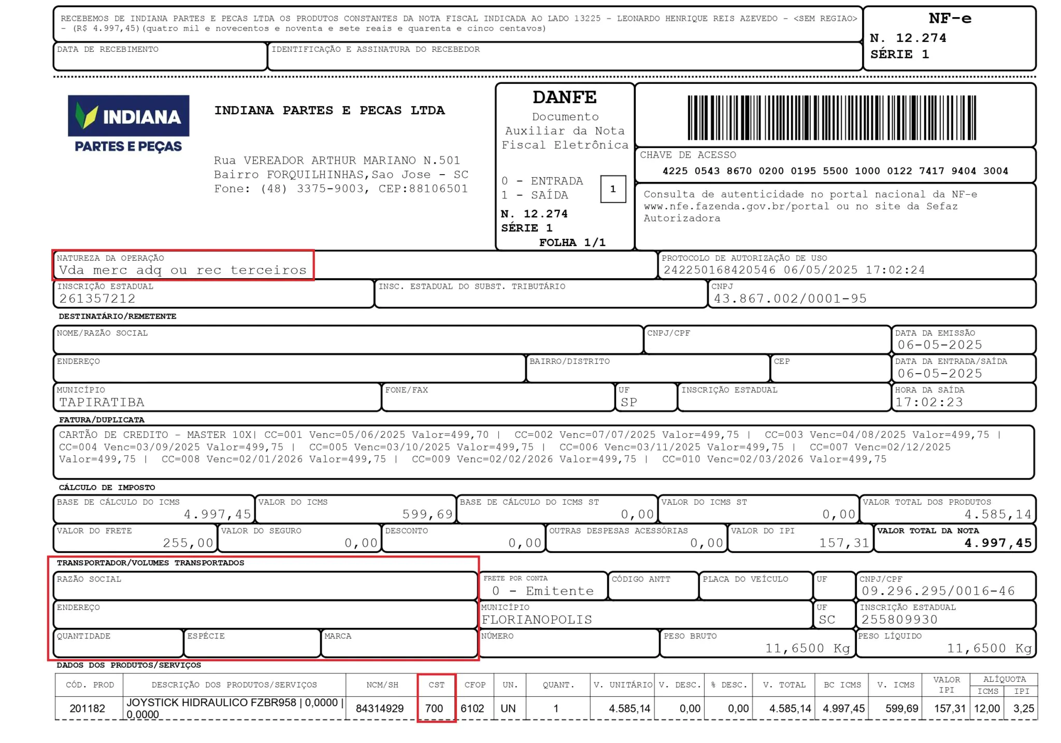This screenshot has width=1061, height=743.
Task: Click the CST column header
Action: [x=436, y=685]
